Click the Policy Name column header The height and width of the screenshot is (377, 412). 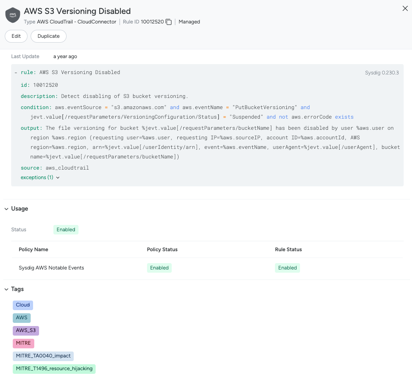pyautogui.click(x=33, y=249)
